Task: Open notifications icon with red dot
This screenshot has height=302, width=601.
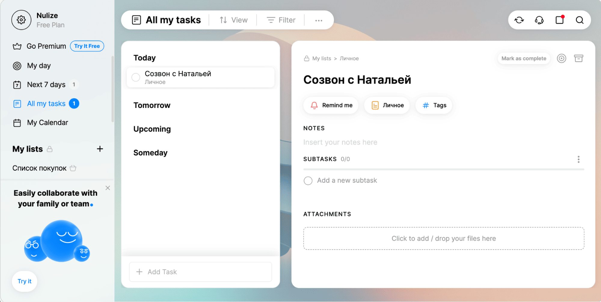Action: 559,20
